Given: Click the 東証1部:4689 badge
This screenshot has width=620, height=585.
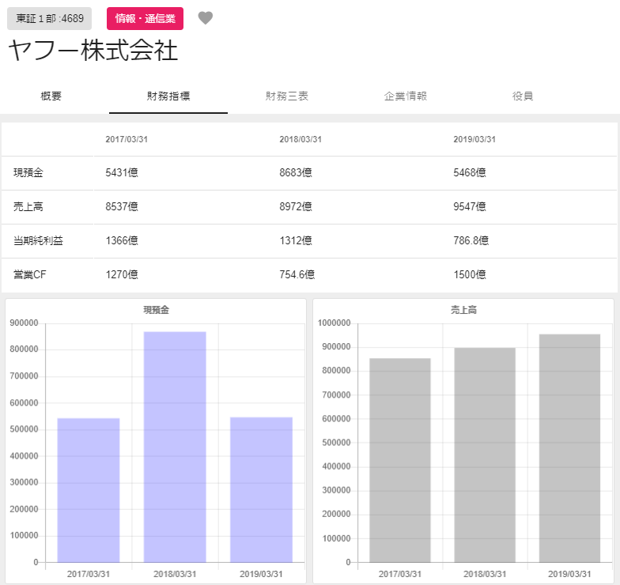Looking at the screenshot, I should (49, 19).
